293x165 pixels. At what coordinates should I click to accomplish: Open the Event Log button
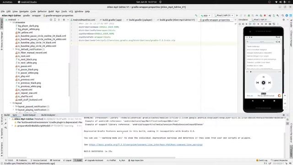click(261, 160)
